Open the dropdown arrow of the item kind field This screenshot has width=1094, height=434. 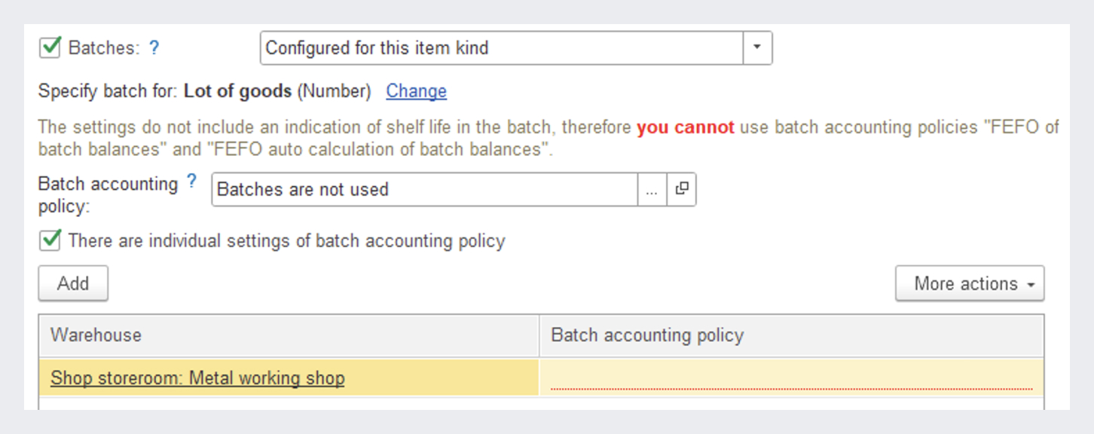[x=757, y=47]
